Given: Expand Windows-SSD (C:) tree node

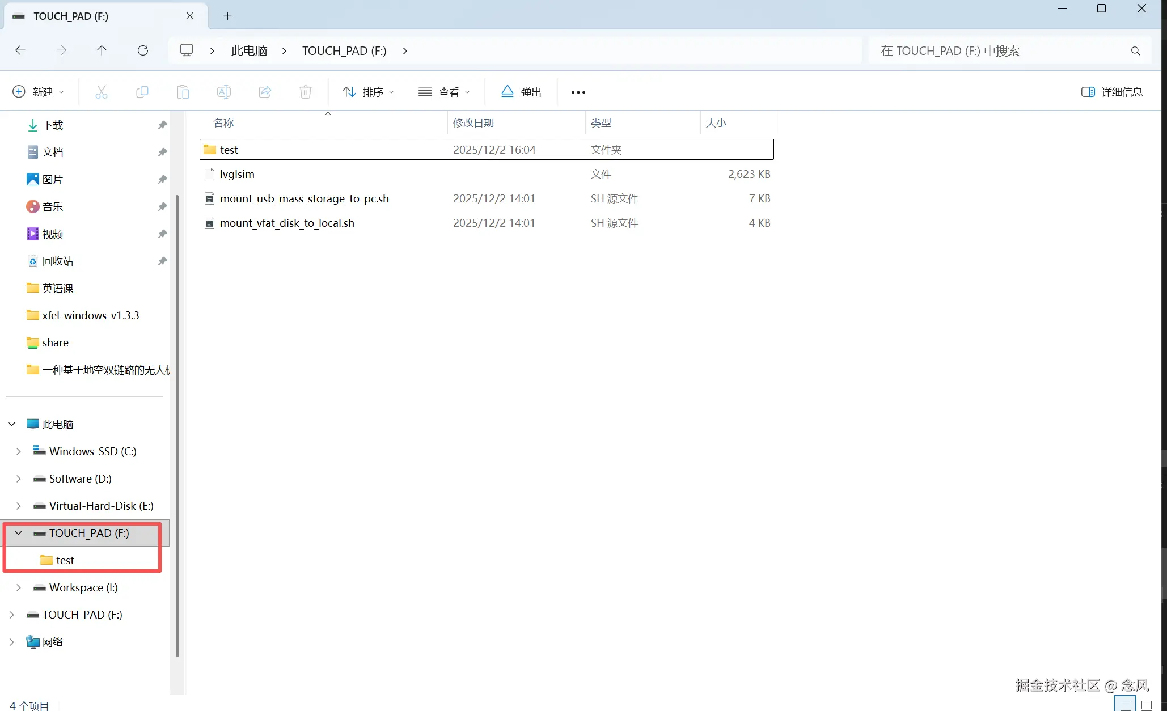Looking at the screenshot, I should click(18, 451).
